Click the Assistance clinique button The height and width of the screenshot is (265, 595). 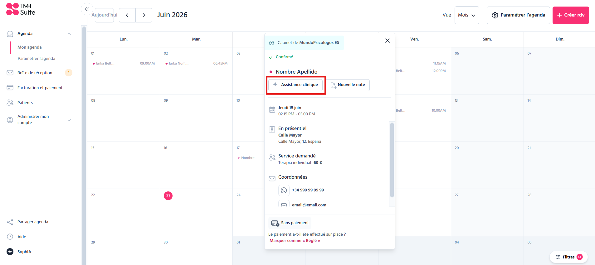click(295, 85)
